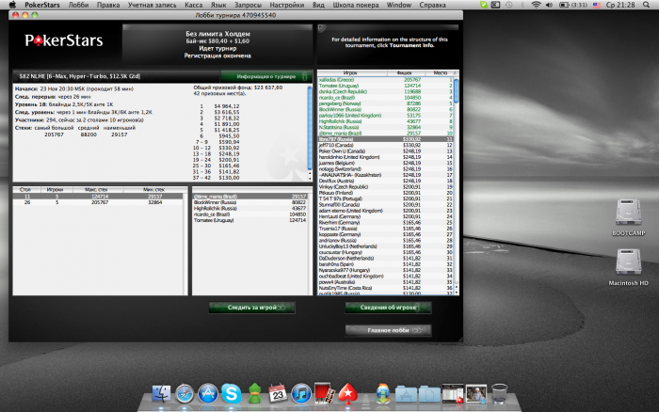Launch Safari from the dock
This screenshot has height=412, width=659.
(185, 394)
